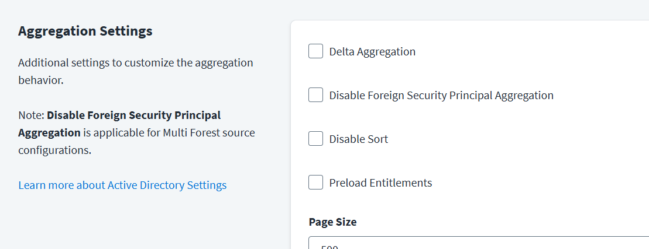Click the "Note:" text in sidebar
The width and height of the screenshot is (649, 249).
[x=31, y=115]
